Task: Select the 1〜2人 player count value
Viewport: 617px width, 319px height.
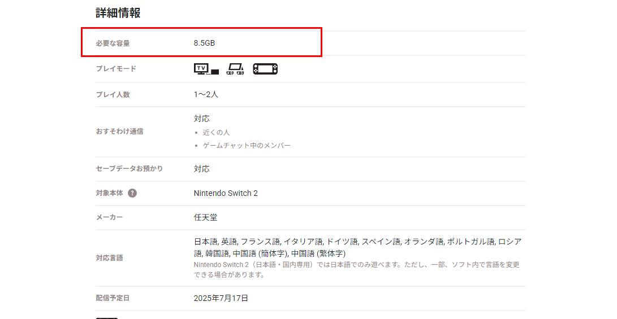Action: click(x=206, y=94)
